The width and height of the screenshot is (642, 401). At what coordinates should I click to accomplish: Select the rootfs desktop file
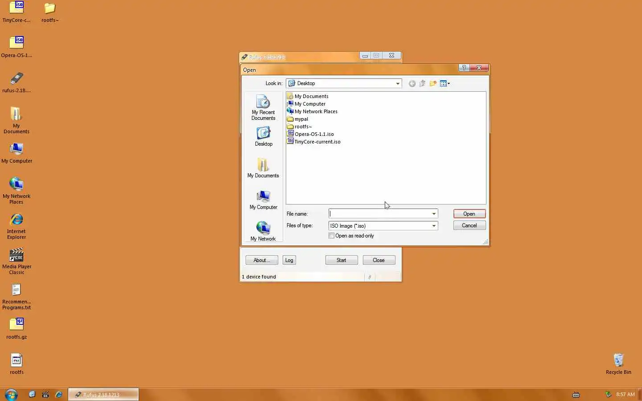(x=16, y=364)
